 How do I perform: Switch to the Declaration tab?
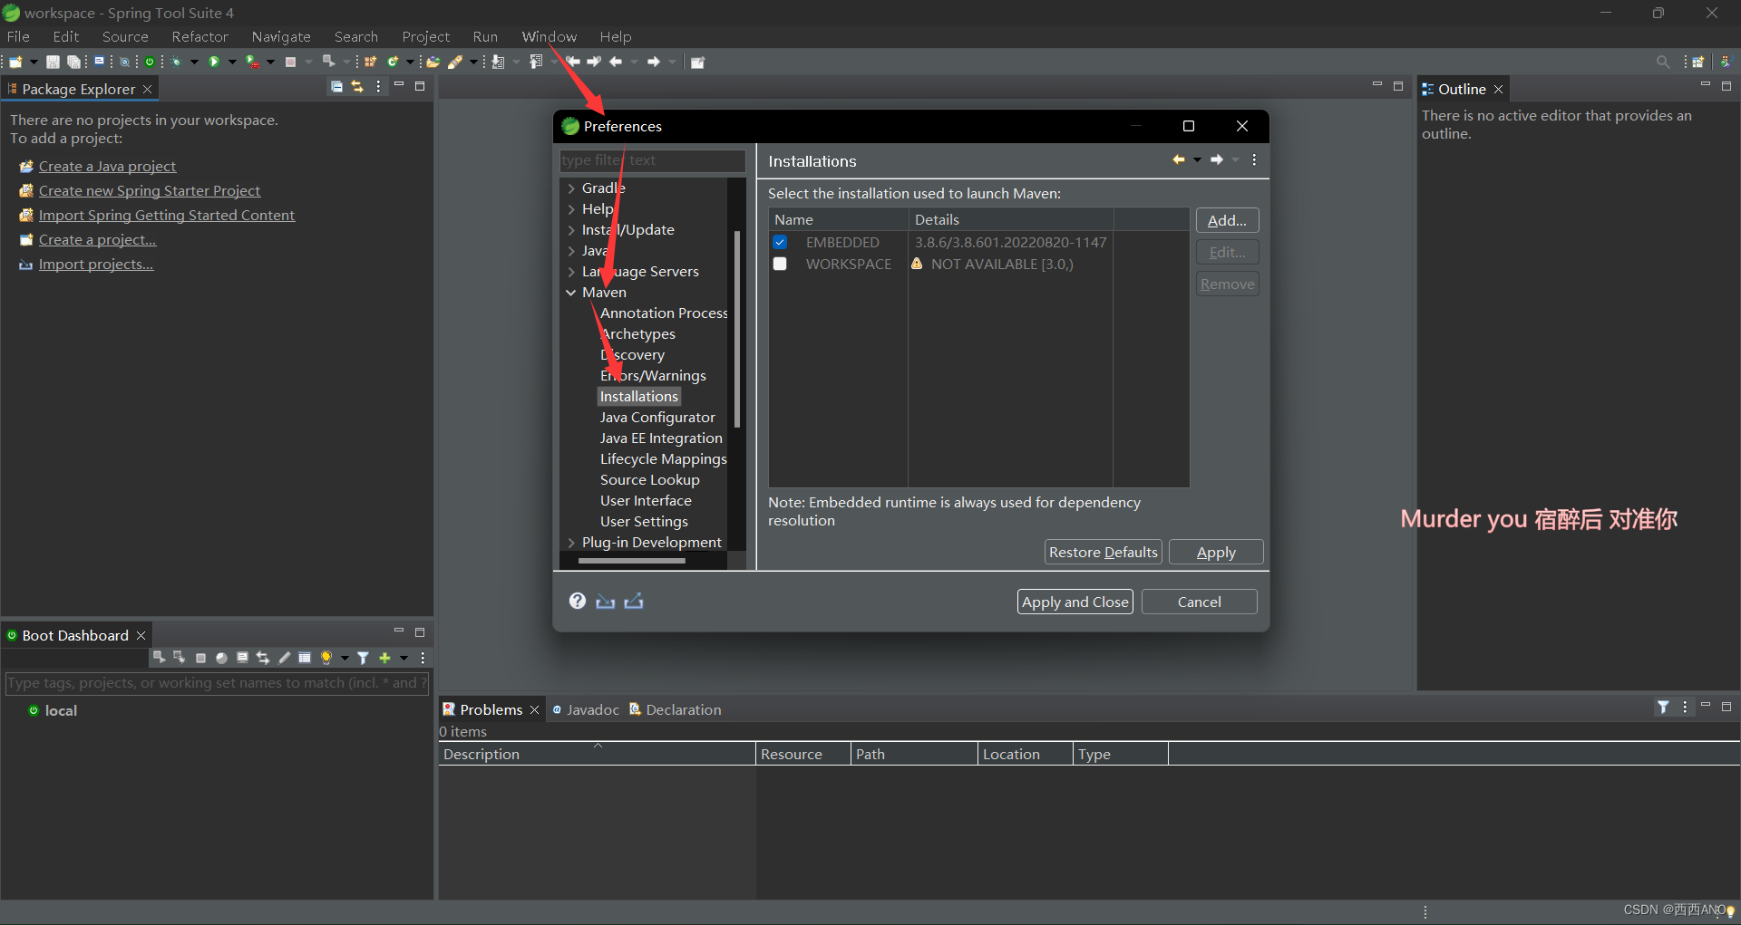(676, 709)
